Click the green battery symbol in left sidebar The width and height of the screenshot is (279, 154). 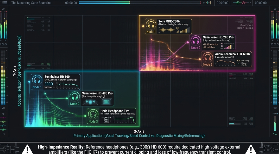pyautogui.click(x=3, y=122)
